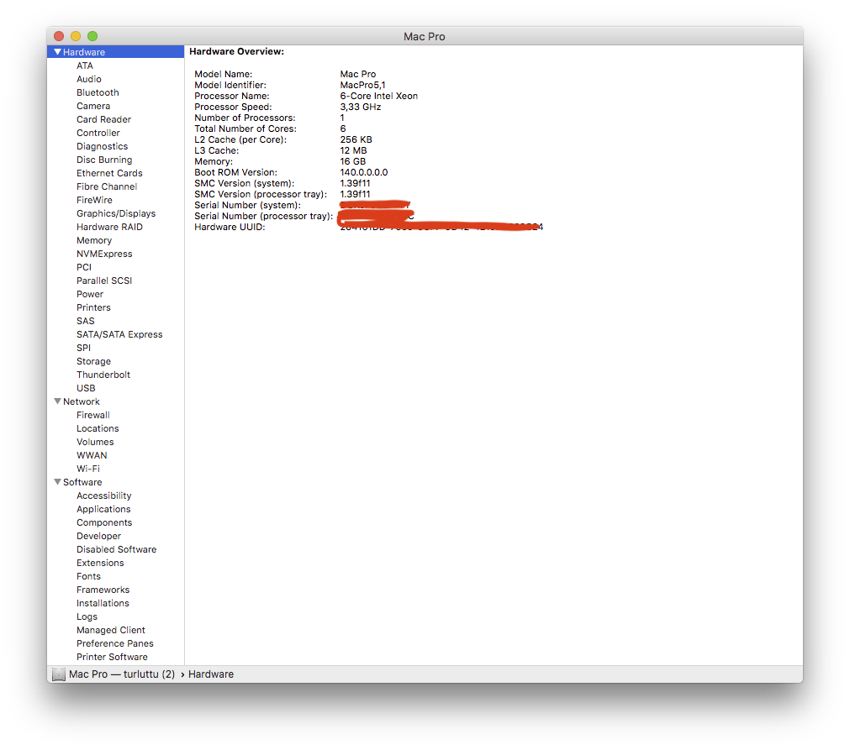The image size is (850, 750).
Task: Select Fibre Channel in sidebar
Action: click(107, 186)
